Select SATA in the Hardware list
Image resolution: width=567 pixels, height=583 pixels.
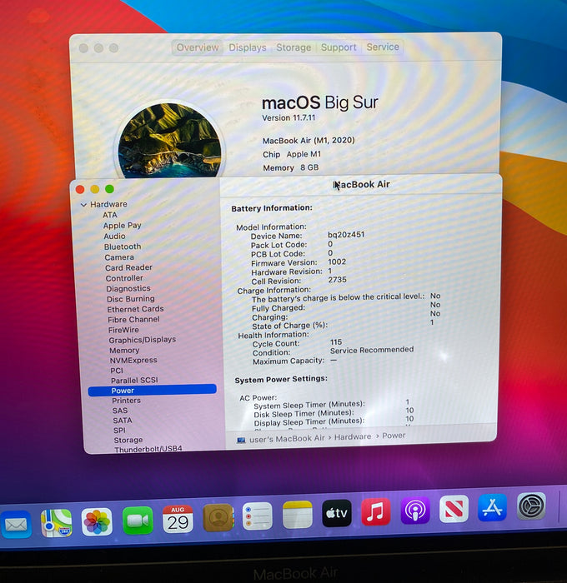tap(123, 420)
